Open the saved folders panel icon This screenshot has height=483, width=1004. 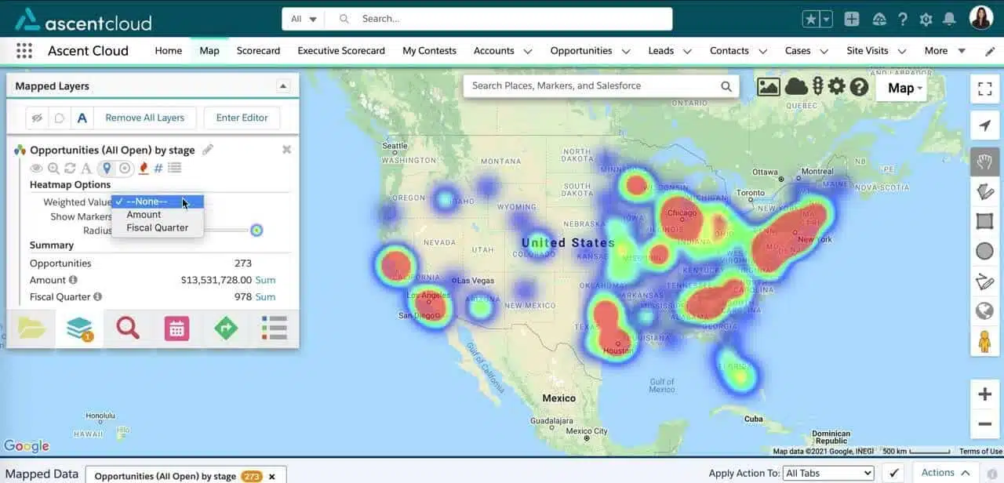pos(32,328)
